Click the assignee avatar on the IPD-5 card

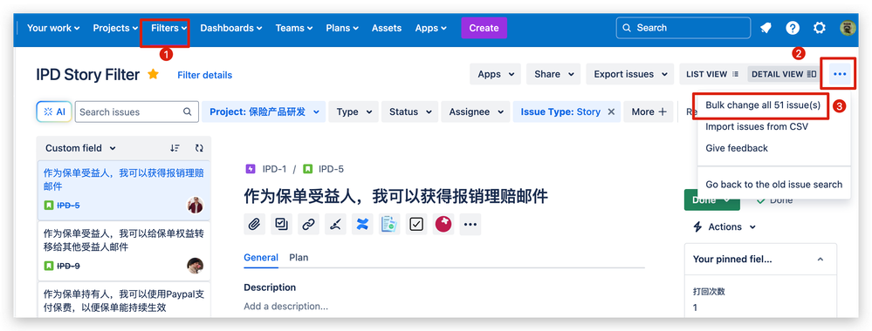(196, 206)
